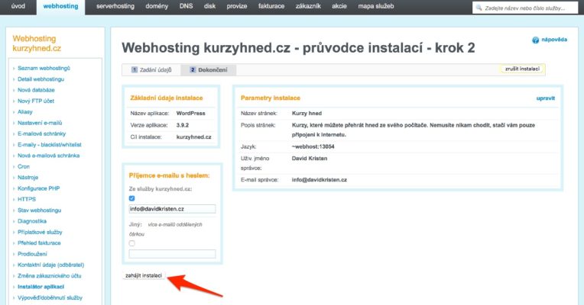
Task: Open the serverhosting menu item
Action: (x=115, y=6)
